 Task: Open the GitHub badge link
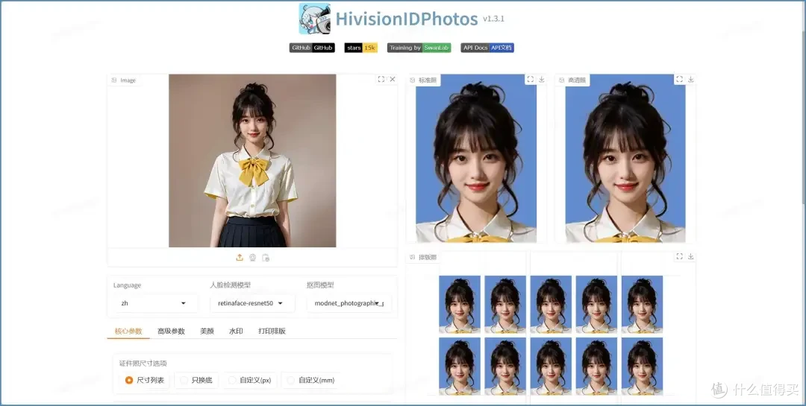[312, 48]
